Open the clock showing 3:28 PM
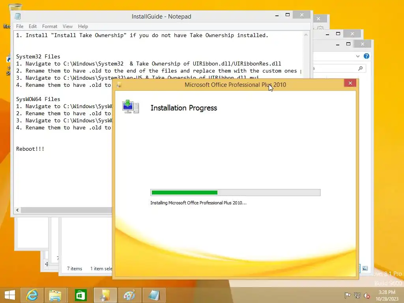Viewport: 404px width, 303px height. [387, 295]
